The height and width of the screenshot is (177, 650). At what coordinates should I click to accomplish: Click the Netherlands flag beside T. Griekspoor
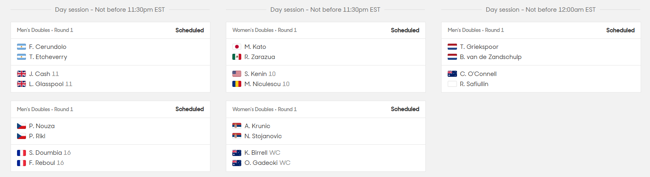452,47
